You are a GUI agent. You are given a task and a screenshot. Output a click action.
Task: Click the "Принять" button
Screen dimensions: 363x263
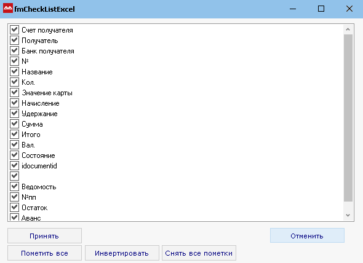[x=44, y=236]
